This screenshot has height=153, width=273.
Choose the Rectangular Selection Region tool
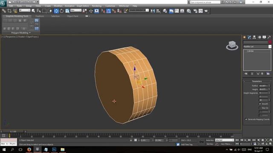(44, 11)
